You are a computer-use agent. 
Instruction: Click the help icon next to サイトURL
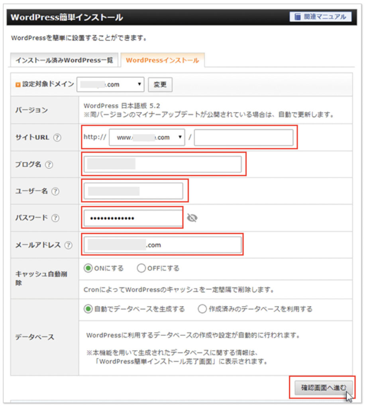click(57, 137)
